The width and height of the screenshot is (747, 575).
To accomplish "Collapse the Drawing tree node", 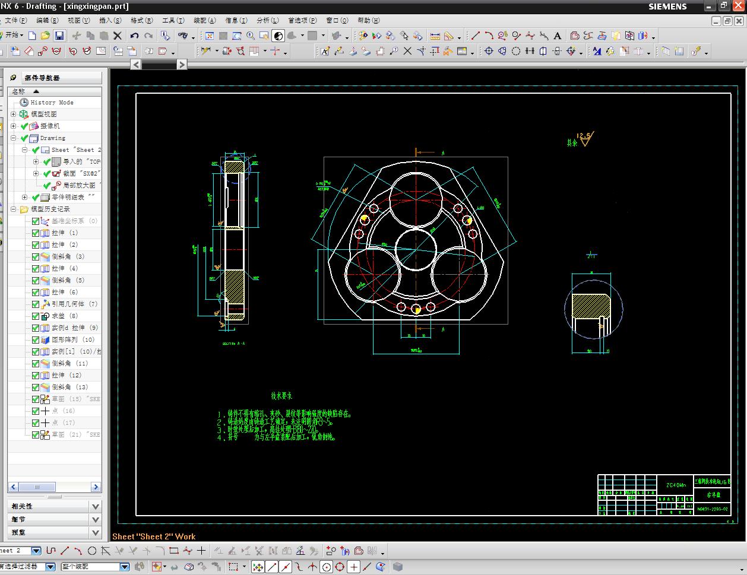I will point(14,138).
